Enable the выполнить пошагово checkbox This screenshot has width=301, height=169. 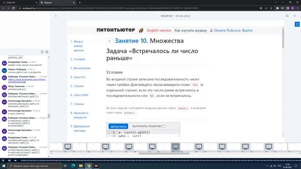(164, 126)
